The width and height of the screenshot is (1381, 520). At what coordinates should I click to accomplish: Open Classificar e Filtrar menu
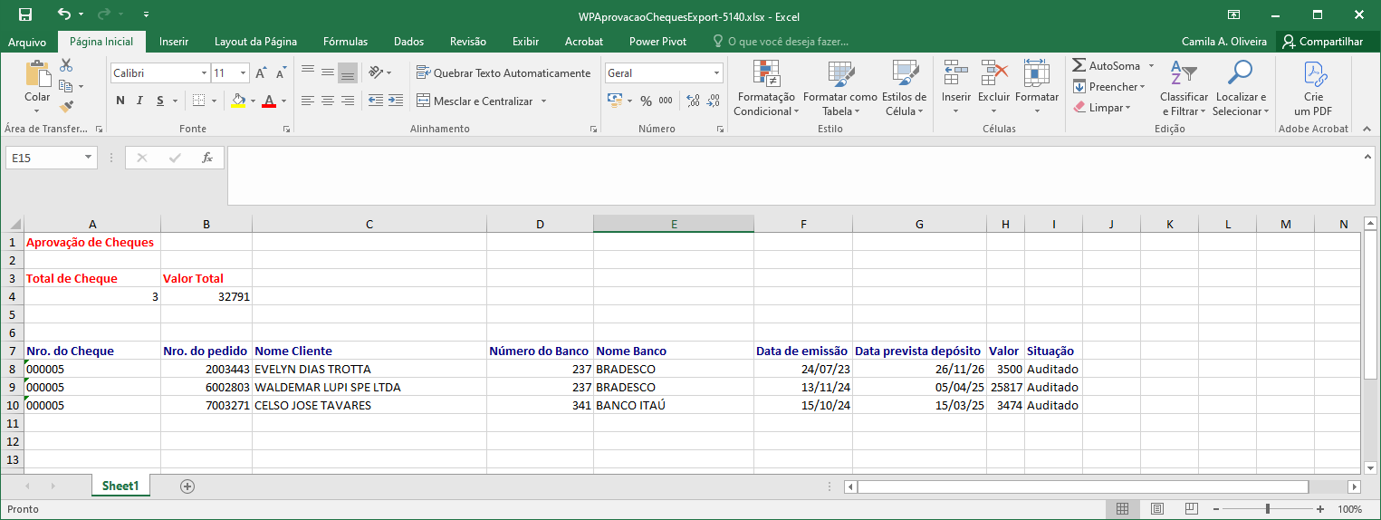tap(1184, 88)
